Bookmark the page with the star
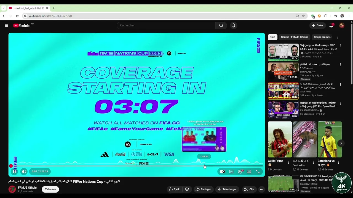 [x=303, y=16]
